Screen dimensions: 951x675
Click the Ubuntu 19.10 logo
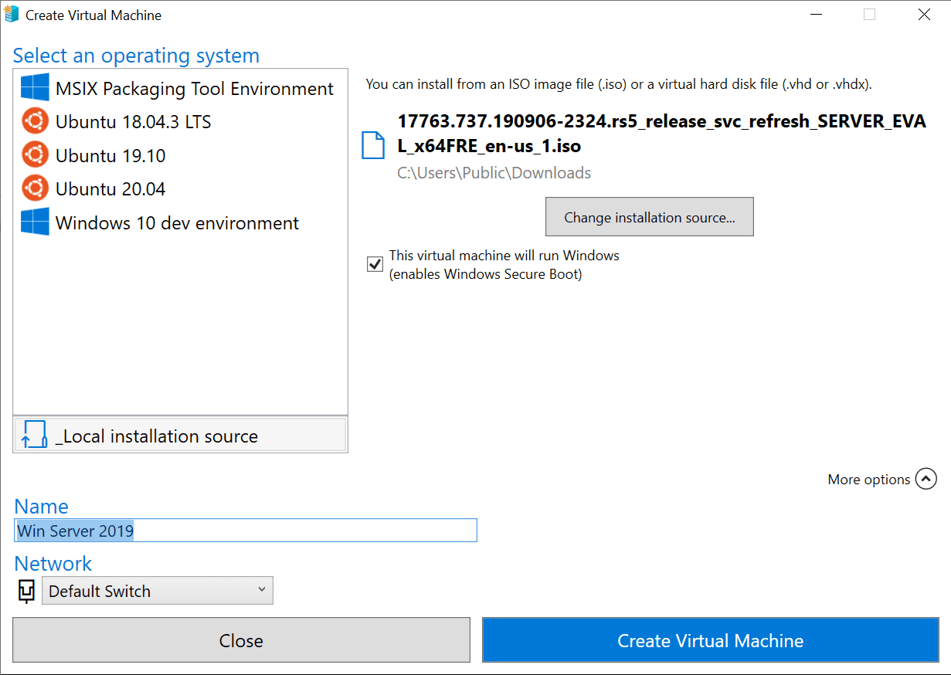pyautogui.click(x=34, y=155)
